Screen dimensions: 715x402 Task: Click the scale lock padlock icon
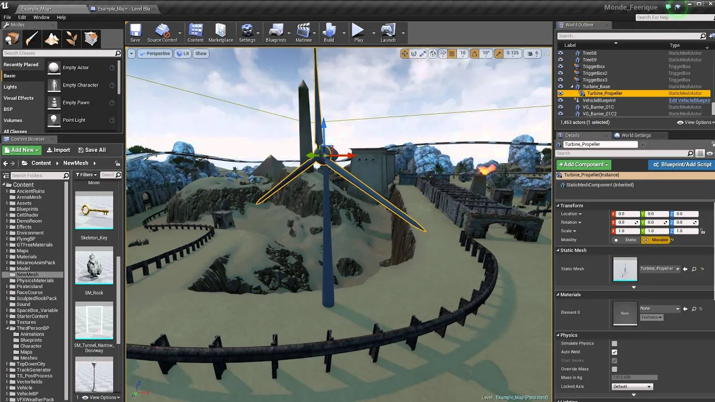point(702,231)
